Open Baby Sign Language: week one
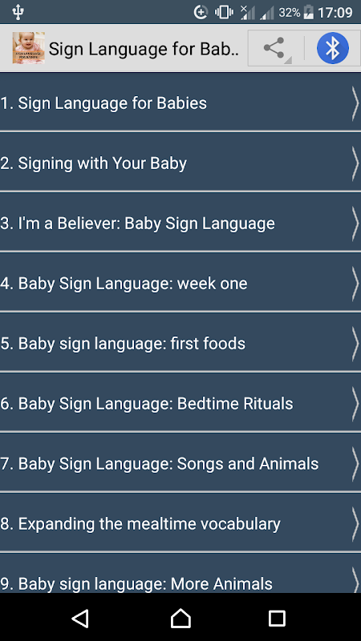 [x=180, y=283]
